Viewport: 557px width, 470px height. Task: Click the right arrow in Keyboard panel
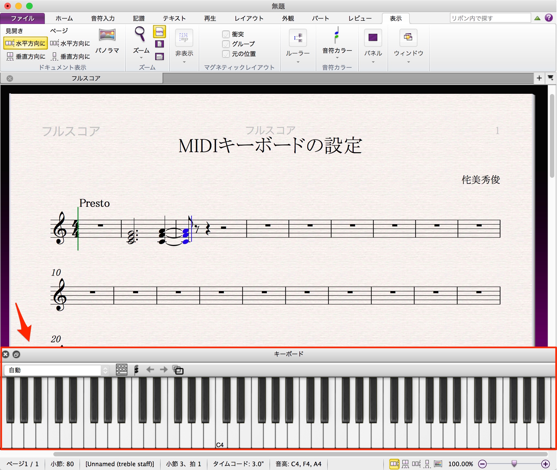pyautogui.click(x=164, y=370)
